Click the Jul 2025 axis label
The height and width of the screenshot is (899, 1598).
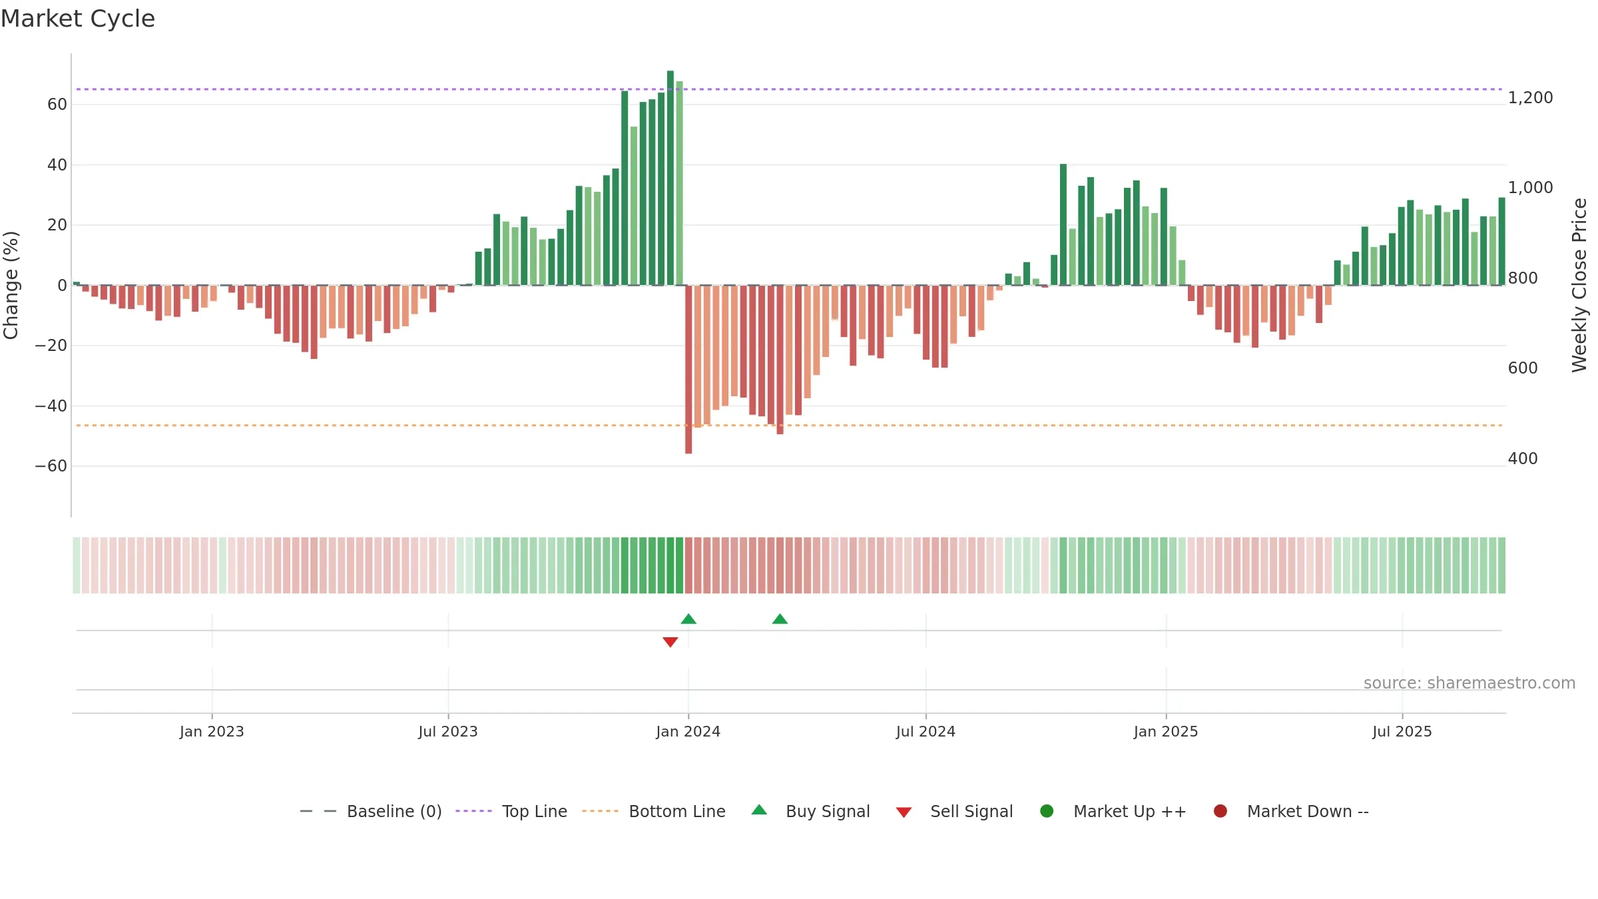coord(1402,731)
